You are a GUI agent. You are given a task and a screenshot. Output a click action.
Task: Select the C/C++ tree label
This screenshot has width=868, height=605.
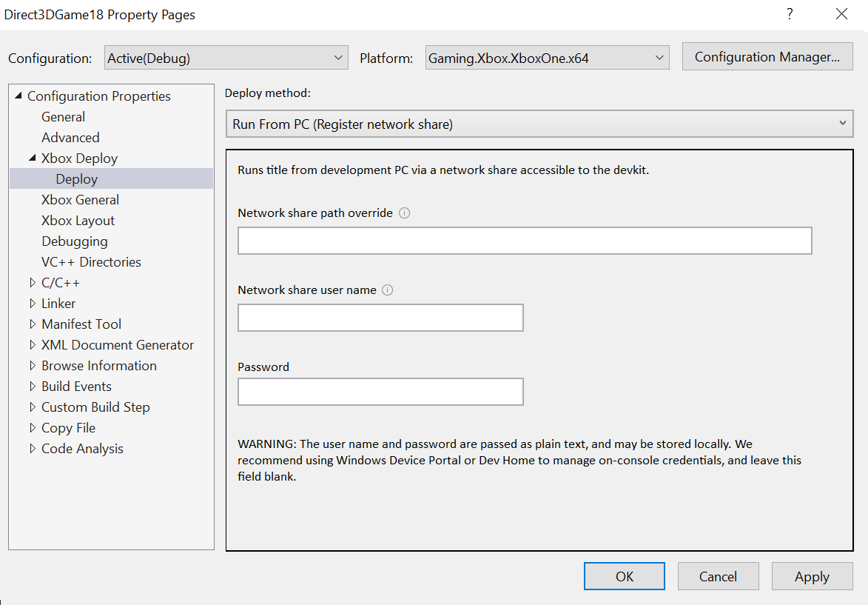pos(61,283)
